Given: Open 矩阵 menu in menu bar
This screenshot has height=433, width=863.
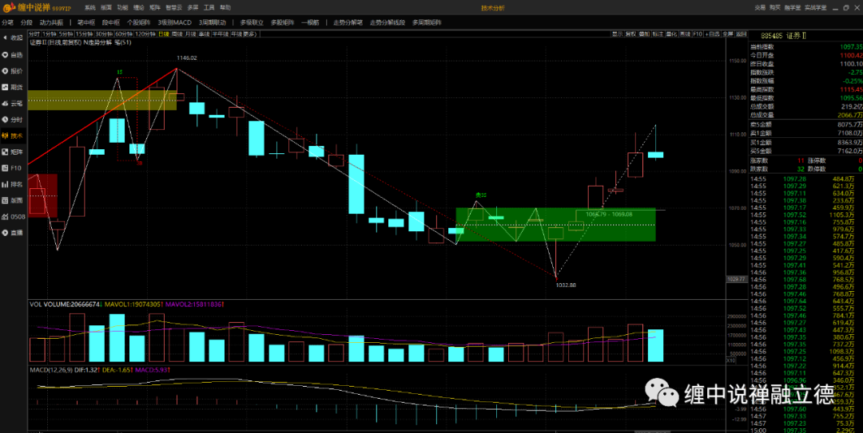Looking at the screenshot, I should pyautogui.click(x=155, y=8).
